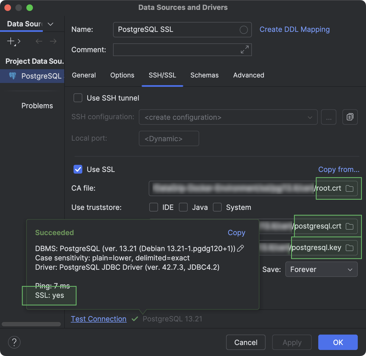This screenshot has width=366, height=356.
Task: Browse for the postgresql.crt client certificate file
Action: 350,226
